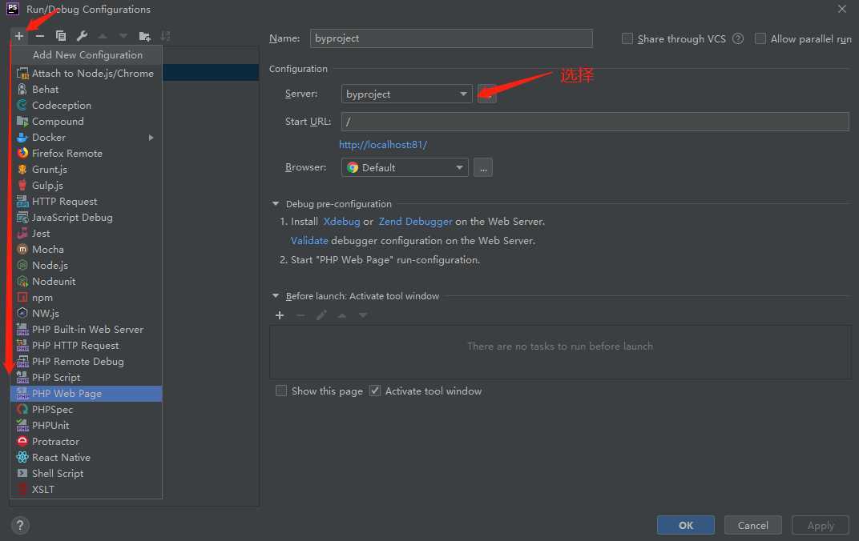Select Compound configuration type

86,122
